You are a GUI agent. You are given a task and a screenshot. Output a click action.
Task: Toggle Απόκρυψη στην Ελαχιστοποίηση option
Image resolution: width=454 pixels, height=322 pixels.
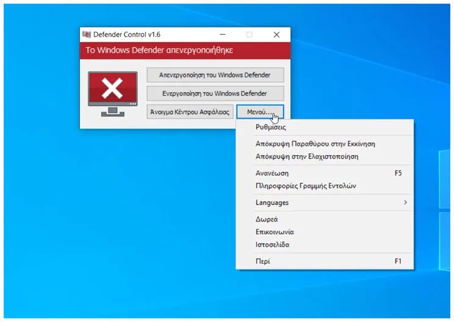click(325, 157)
